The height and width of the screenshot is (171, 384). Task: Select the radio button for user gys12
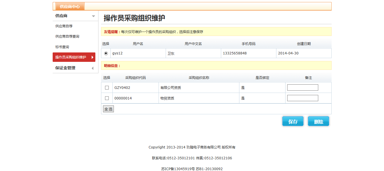click(x=106, y=53)
